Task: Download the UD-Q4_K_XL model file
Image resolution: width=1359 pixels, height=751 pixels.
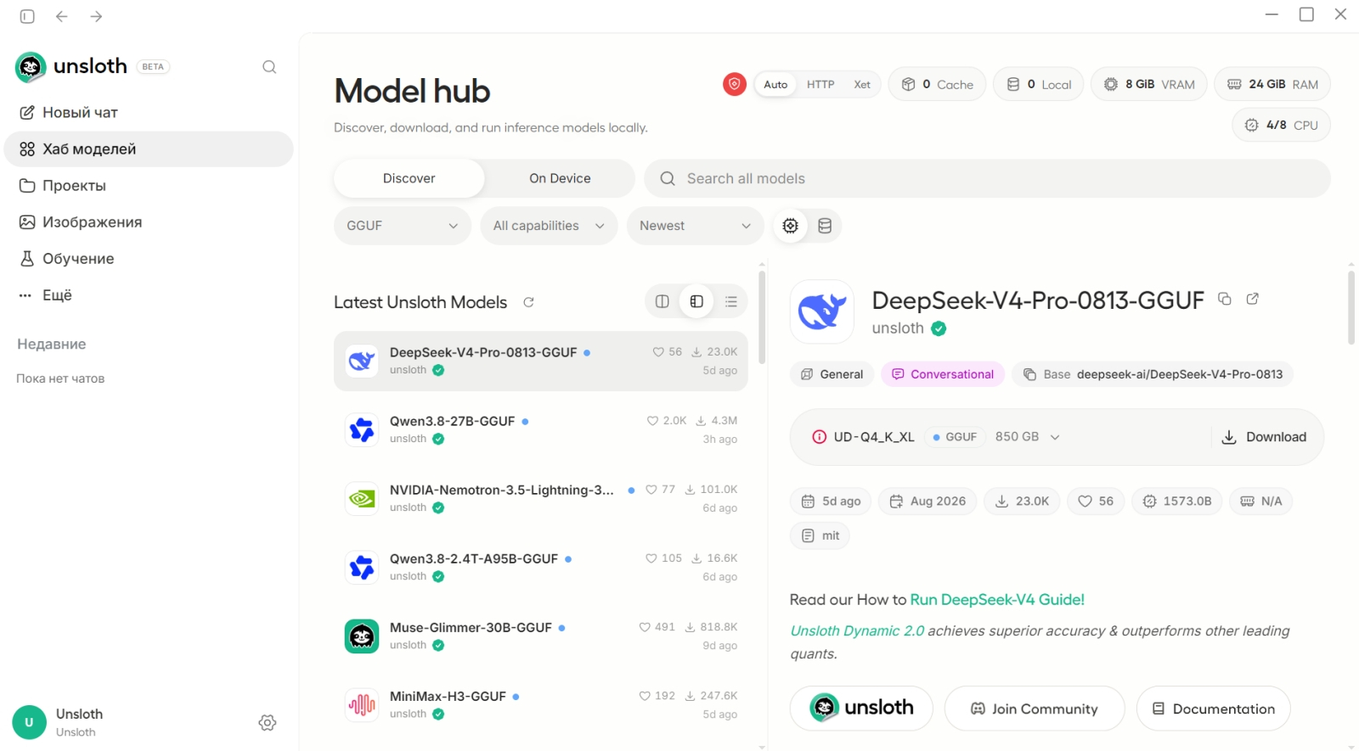Action: click(x=1264, y=437)
